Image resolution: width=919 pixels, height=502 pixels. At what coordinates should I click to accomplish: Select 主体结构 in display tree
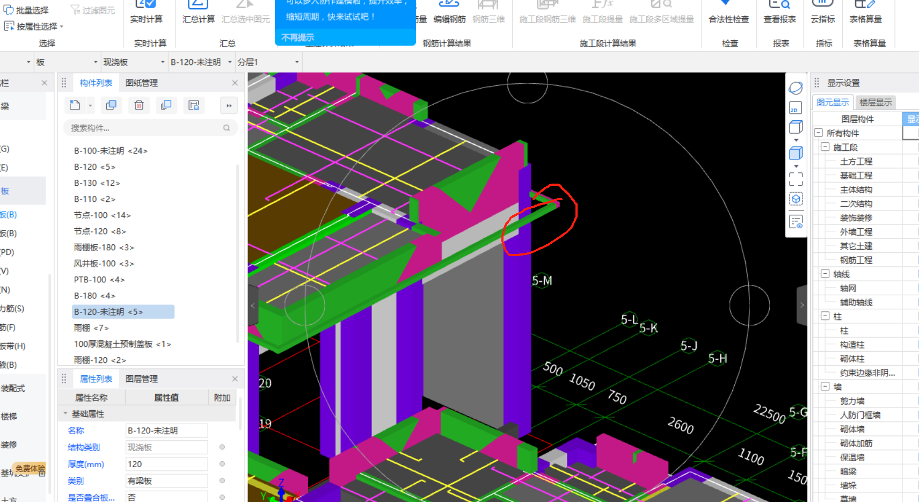(856, 190)
